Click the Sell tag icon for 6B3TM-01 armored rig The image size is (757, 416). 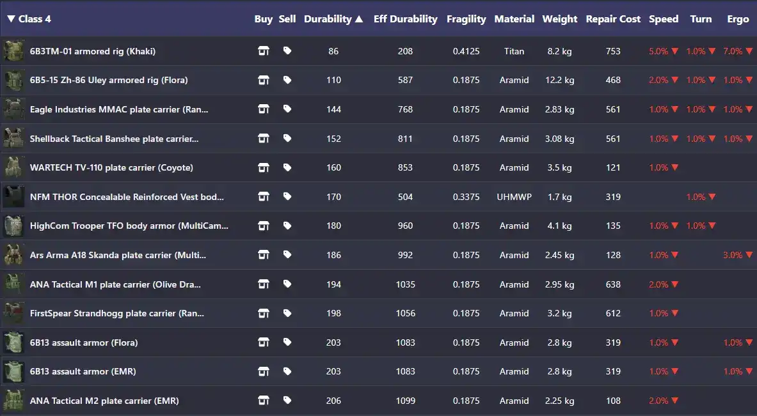click(x=287, y=51)
